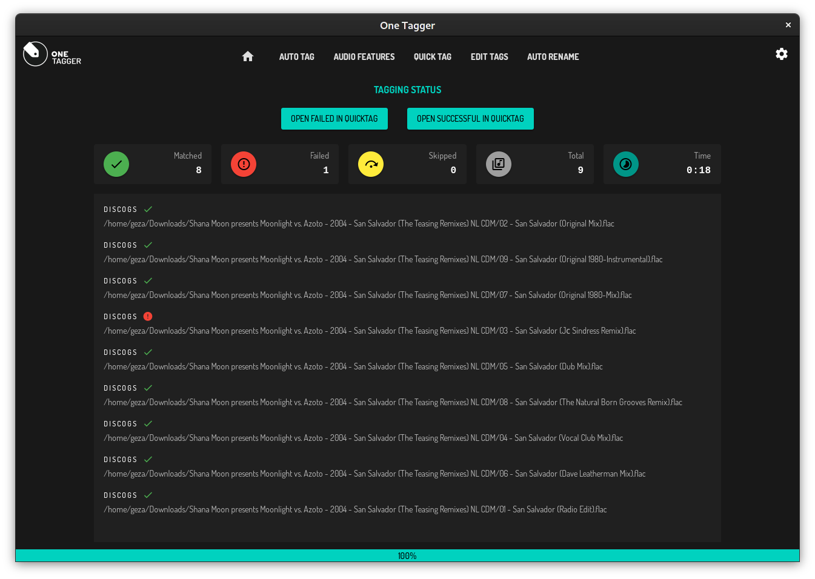Click the home icon in the navigation bar
The image size is (815, 579).
pos(247,56)
